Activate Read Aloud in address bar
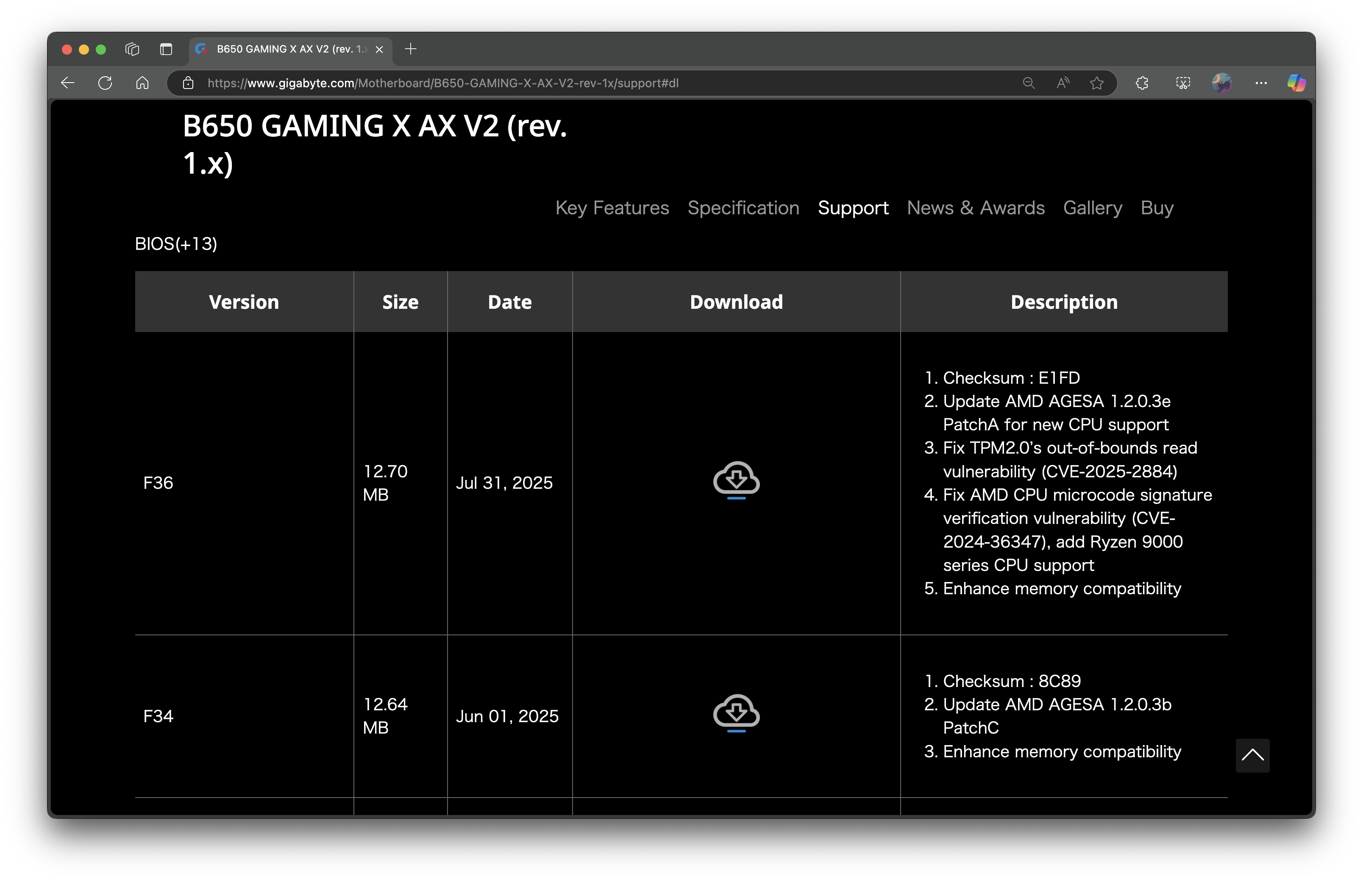The image size is (1363, 881). point(1063,83)
